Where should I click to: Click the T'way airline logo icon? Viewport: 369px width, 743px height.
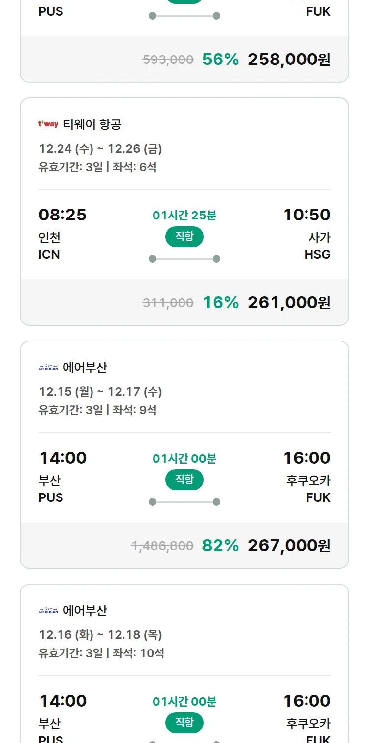point(48,124)
